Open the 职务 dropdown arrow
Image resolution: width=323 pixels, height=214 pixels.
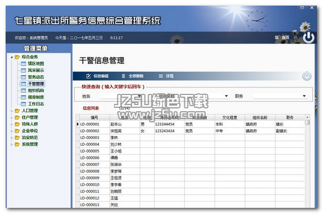(x=304, y=96)
